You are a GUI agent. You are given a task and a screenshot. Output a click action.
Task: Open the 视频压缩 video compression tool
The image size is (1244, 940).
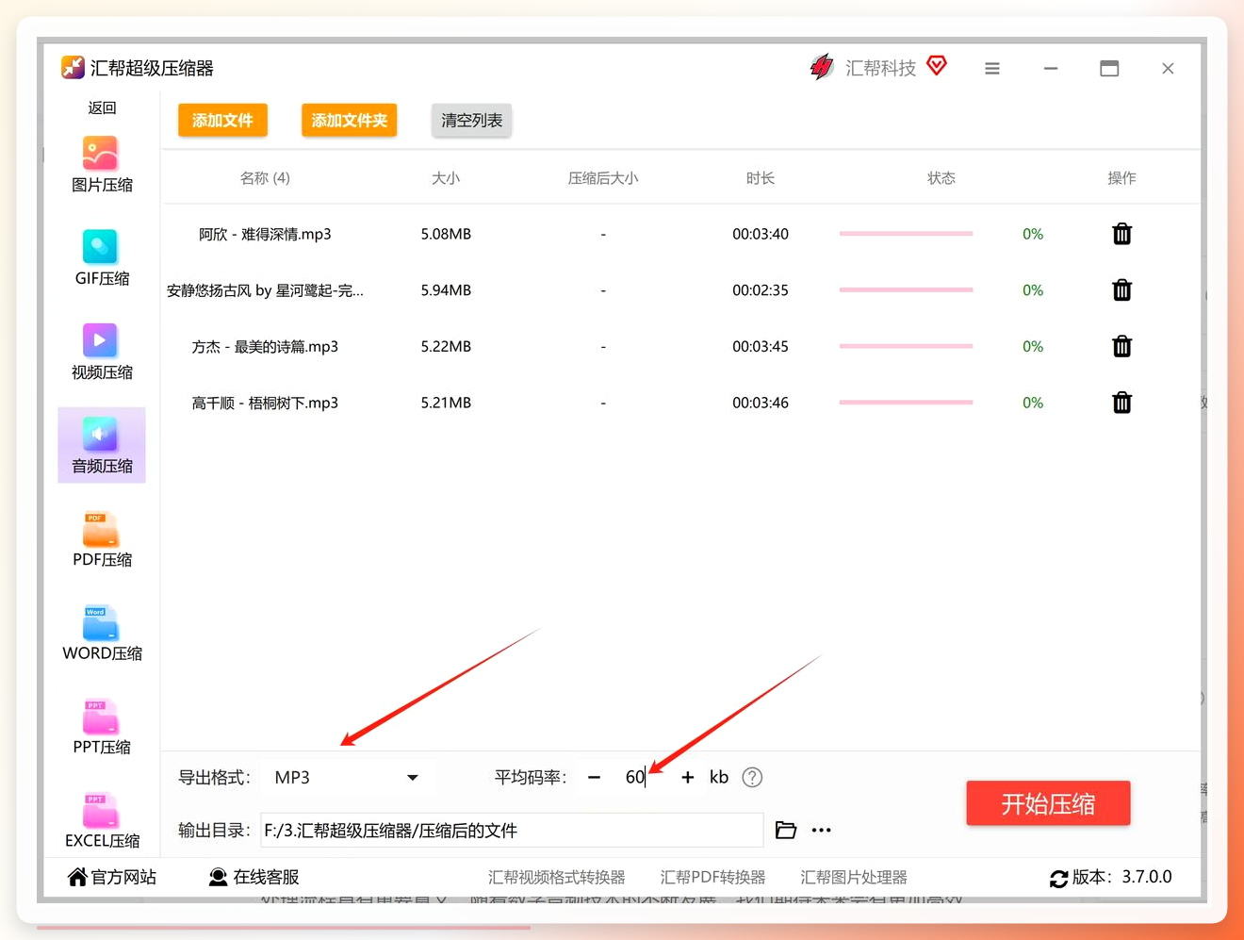point(102,352)
